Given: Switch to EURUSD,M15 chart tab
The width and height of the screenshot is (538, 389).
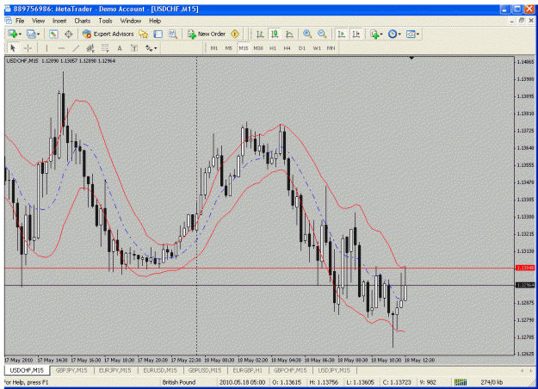Looking at the screenshot, I should tap(160, 370).
